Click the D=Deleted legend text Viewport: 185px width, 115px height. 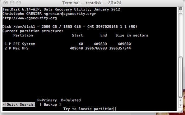(x=71, y=100)
